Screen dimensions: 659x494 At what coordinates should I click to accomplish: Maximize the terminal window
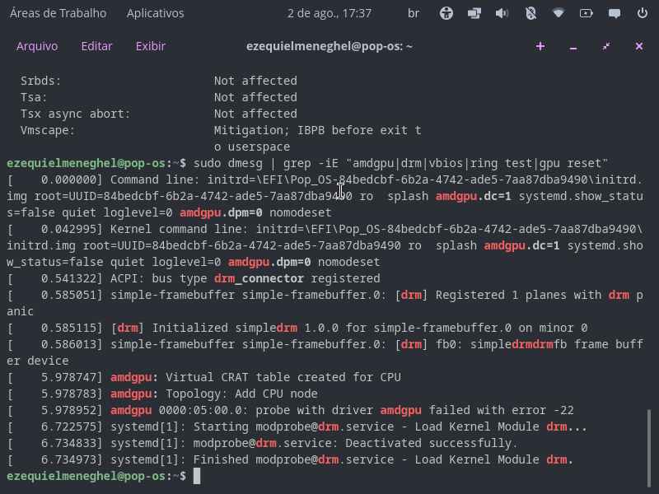606,46
